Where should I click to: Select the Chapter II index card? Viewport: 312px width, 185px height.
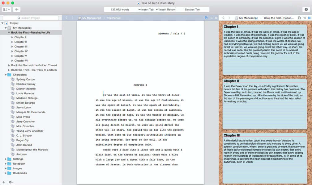coord(264,104)
